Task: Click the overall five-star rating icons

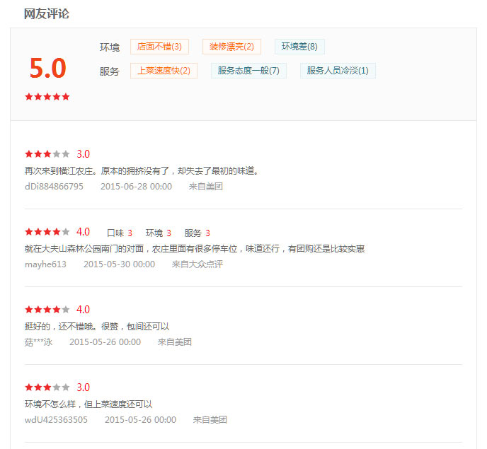Action: click(47, 97)
